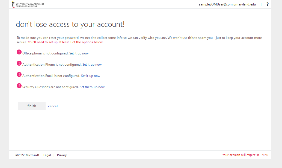282x168 pixels.
Task: Click the Authentication Phone warning icon
Action: tap(19, 63)
